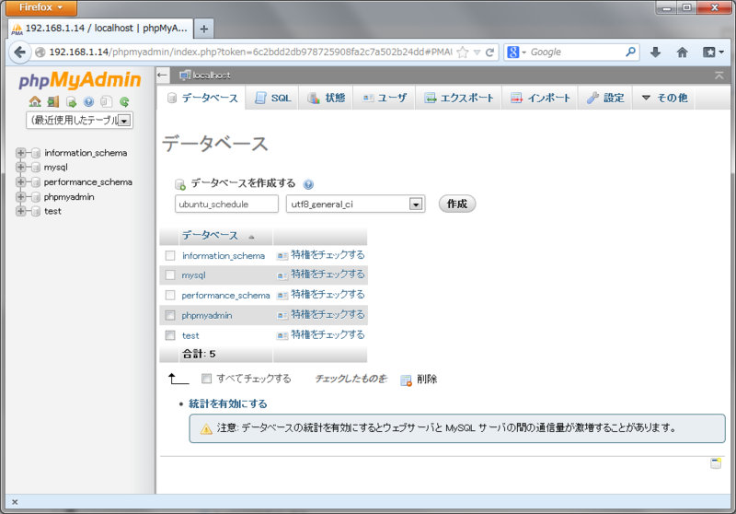Check the mysql database checkbox
The height and width of the screenshot is (514, 736).
click(x=170, y=275)
